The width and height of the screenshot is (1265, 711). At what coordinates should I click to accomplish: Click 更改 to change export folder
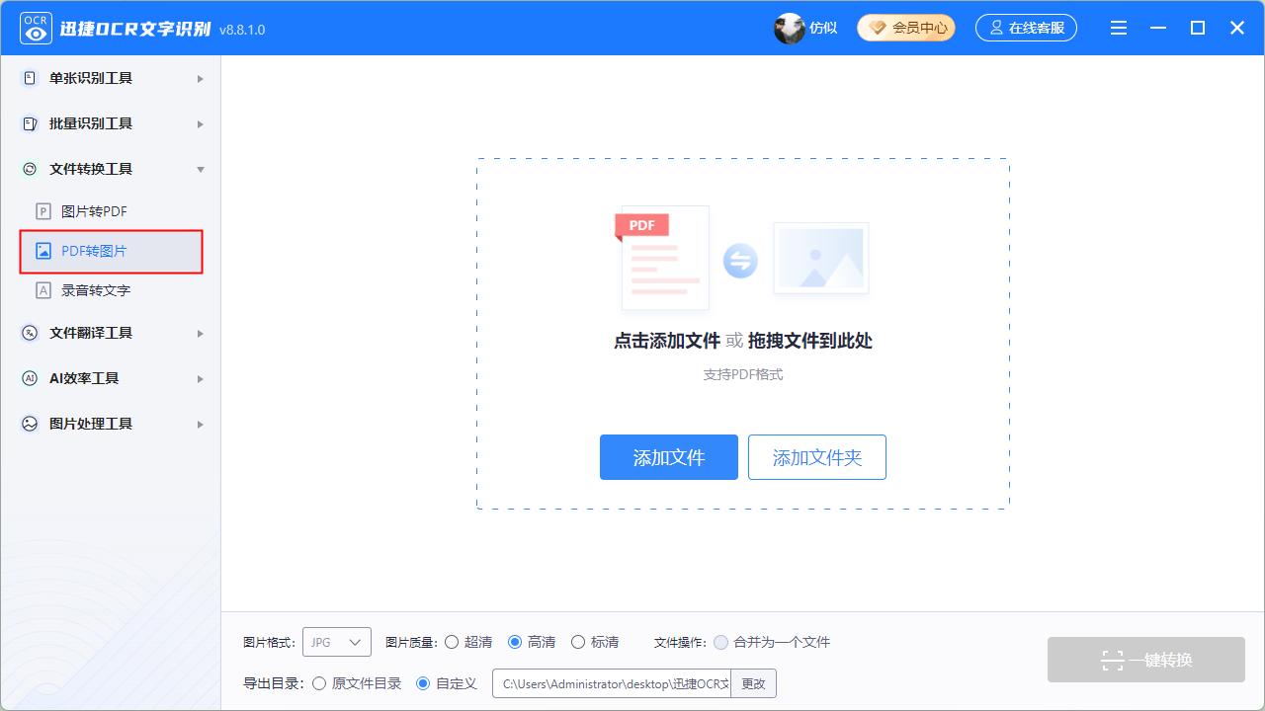click(754, 683)
